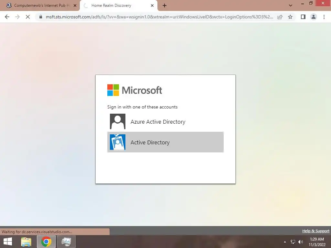Click the taskbar clock showing 1:29 AM
This screenshot has width=331, height=248.
point(317,242)
